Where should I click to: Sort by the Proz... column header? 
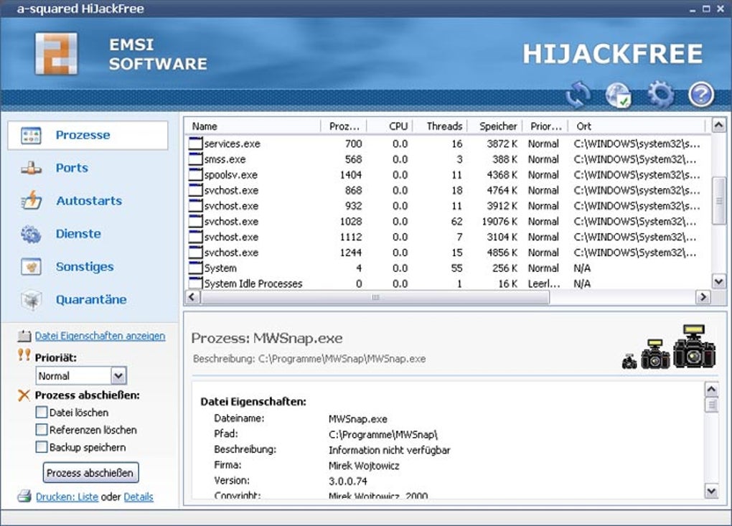[344, 126]
